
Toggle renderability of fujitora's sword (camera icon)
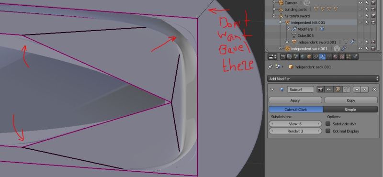(373, 16)
